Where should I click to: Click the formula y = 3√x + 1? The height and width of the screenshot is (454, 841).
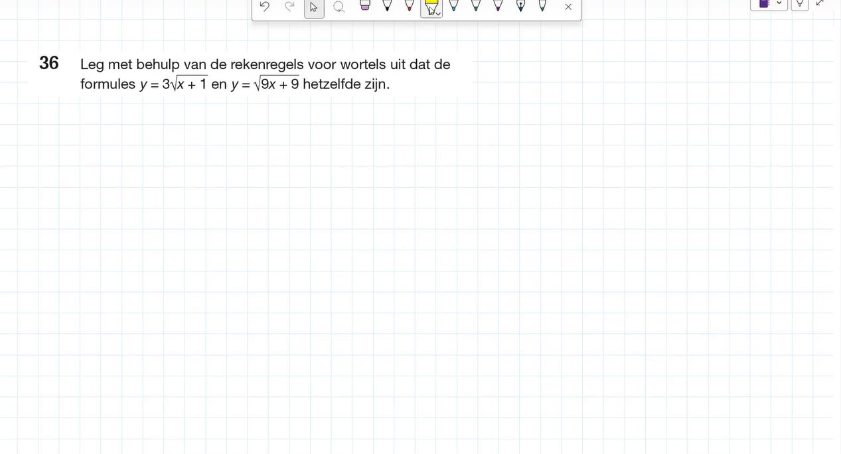pos(174,84)
